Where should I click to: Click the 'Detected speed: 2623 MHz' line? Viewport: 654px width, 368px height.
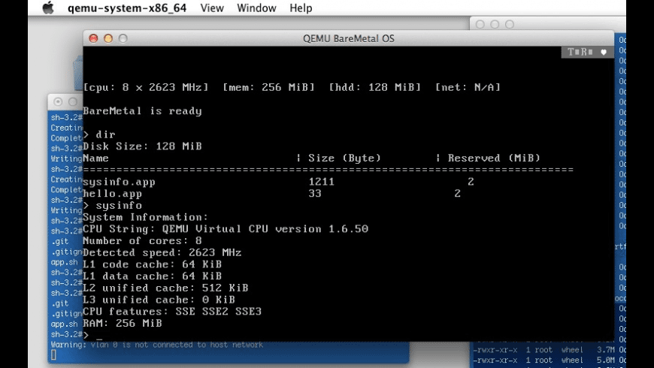[162, 252]
